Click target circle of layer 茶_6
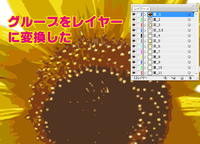This screenshot has height=144, width=200. [x=189, y=46]
